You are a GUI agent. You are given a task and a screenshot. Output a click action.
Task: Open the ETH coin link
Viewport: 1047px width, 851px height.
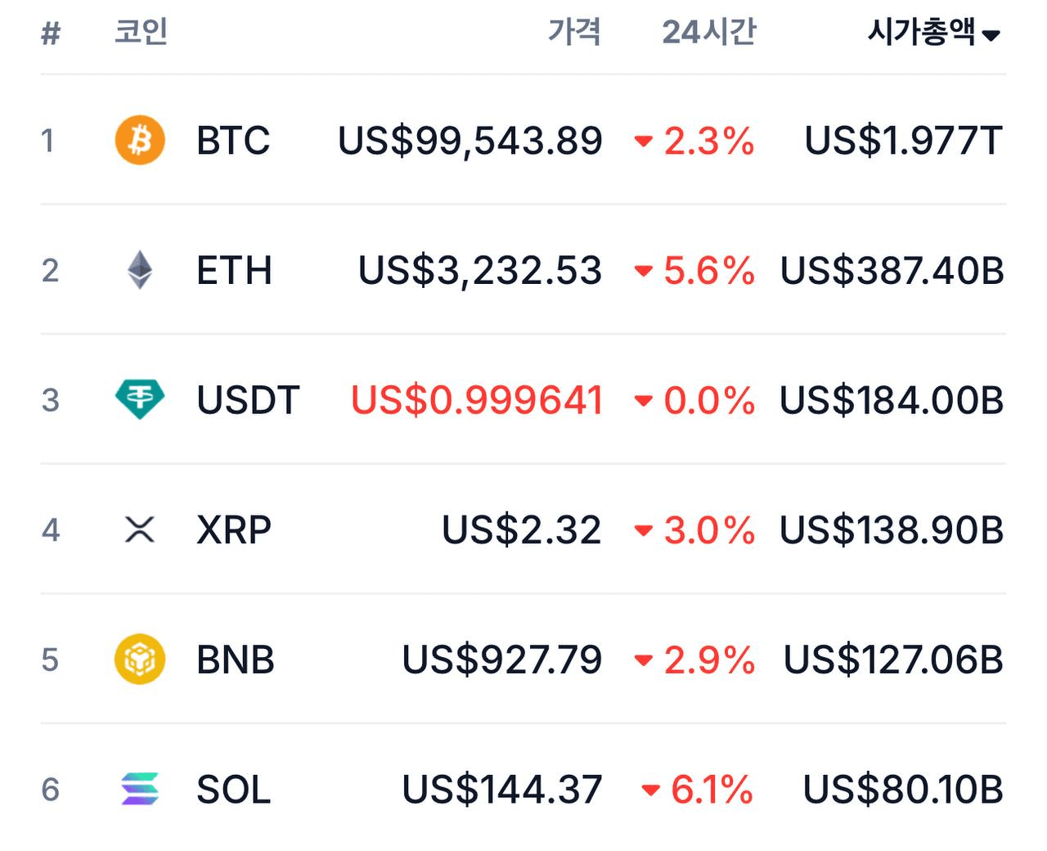pos(234,271)
